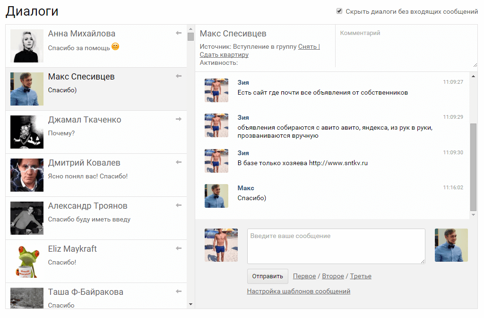The width and height of the screenshot is (484, 318).
Task: Open 'Настройка шаблонов сообщений' link
Action: (x=298, y=291)
